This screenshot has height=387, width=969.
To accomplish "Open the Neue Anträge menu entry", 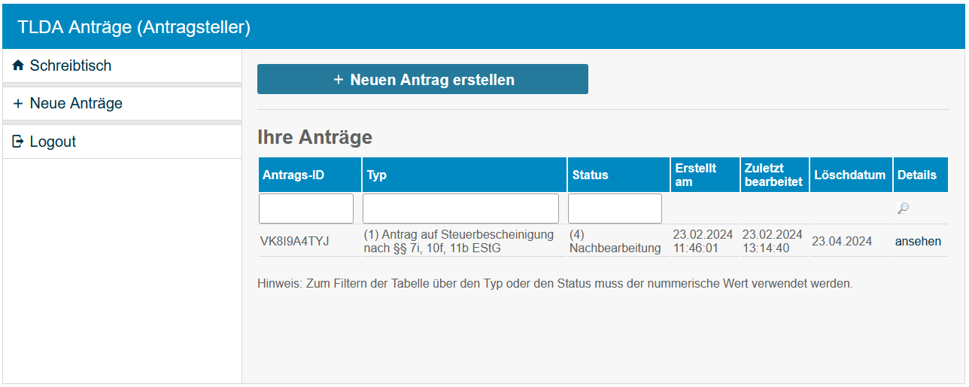I will click(76, 104).
